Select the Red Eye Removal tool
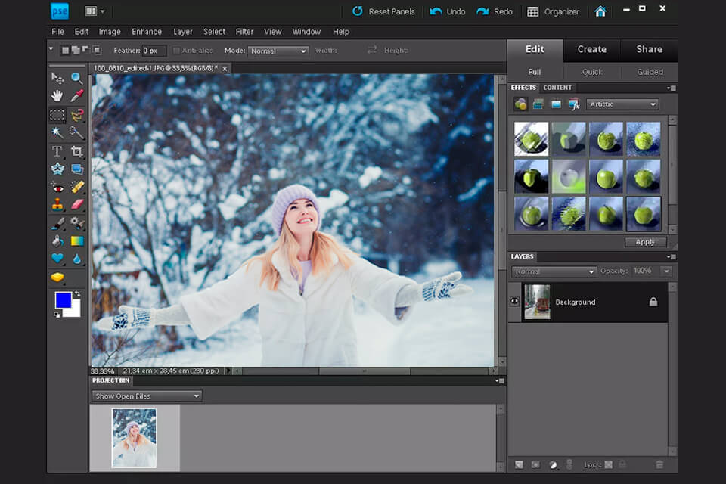Image resolution: width=726 pixels, height=484 pixels. pyautogui.click(x=57, y=187)
